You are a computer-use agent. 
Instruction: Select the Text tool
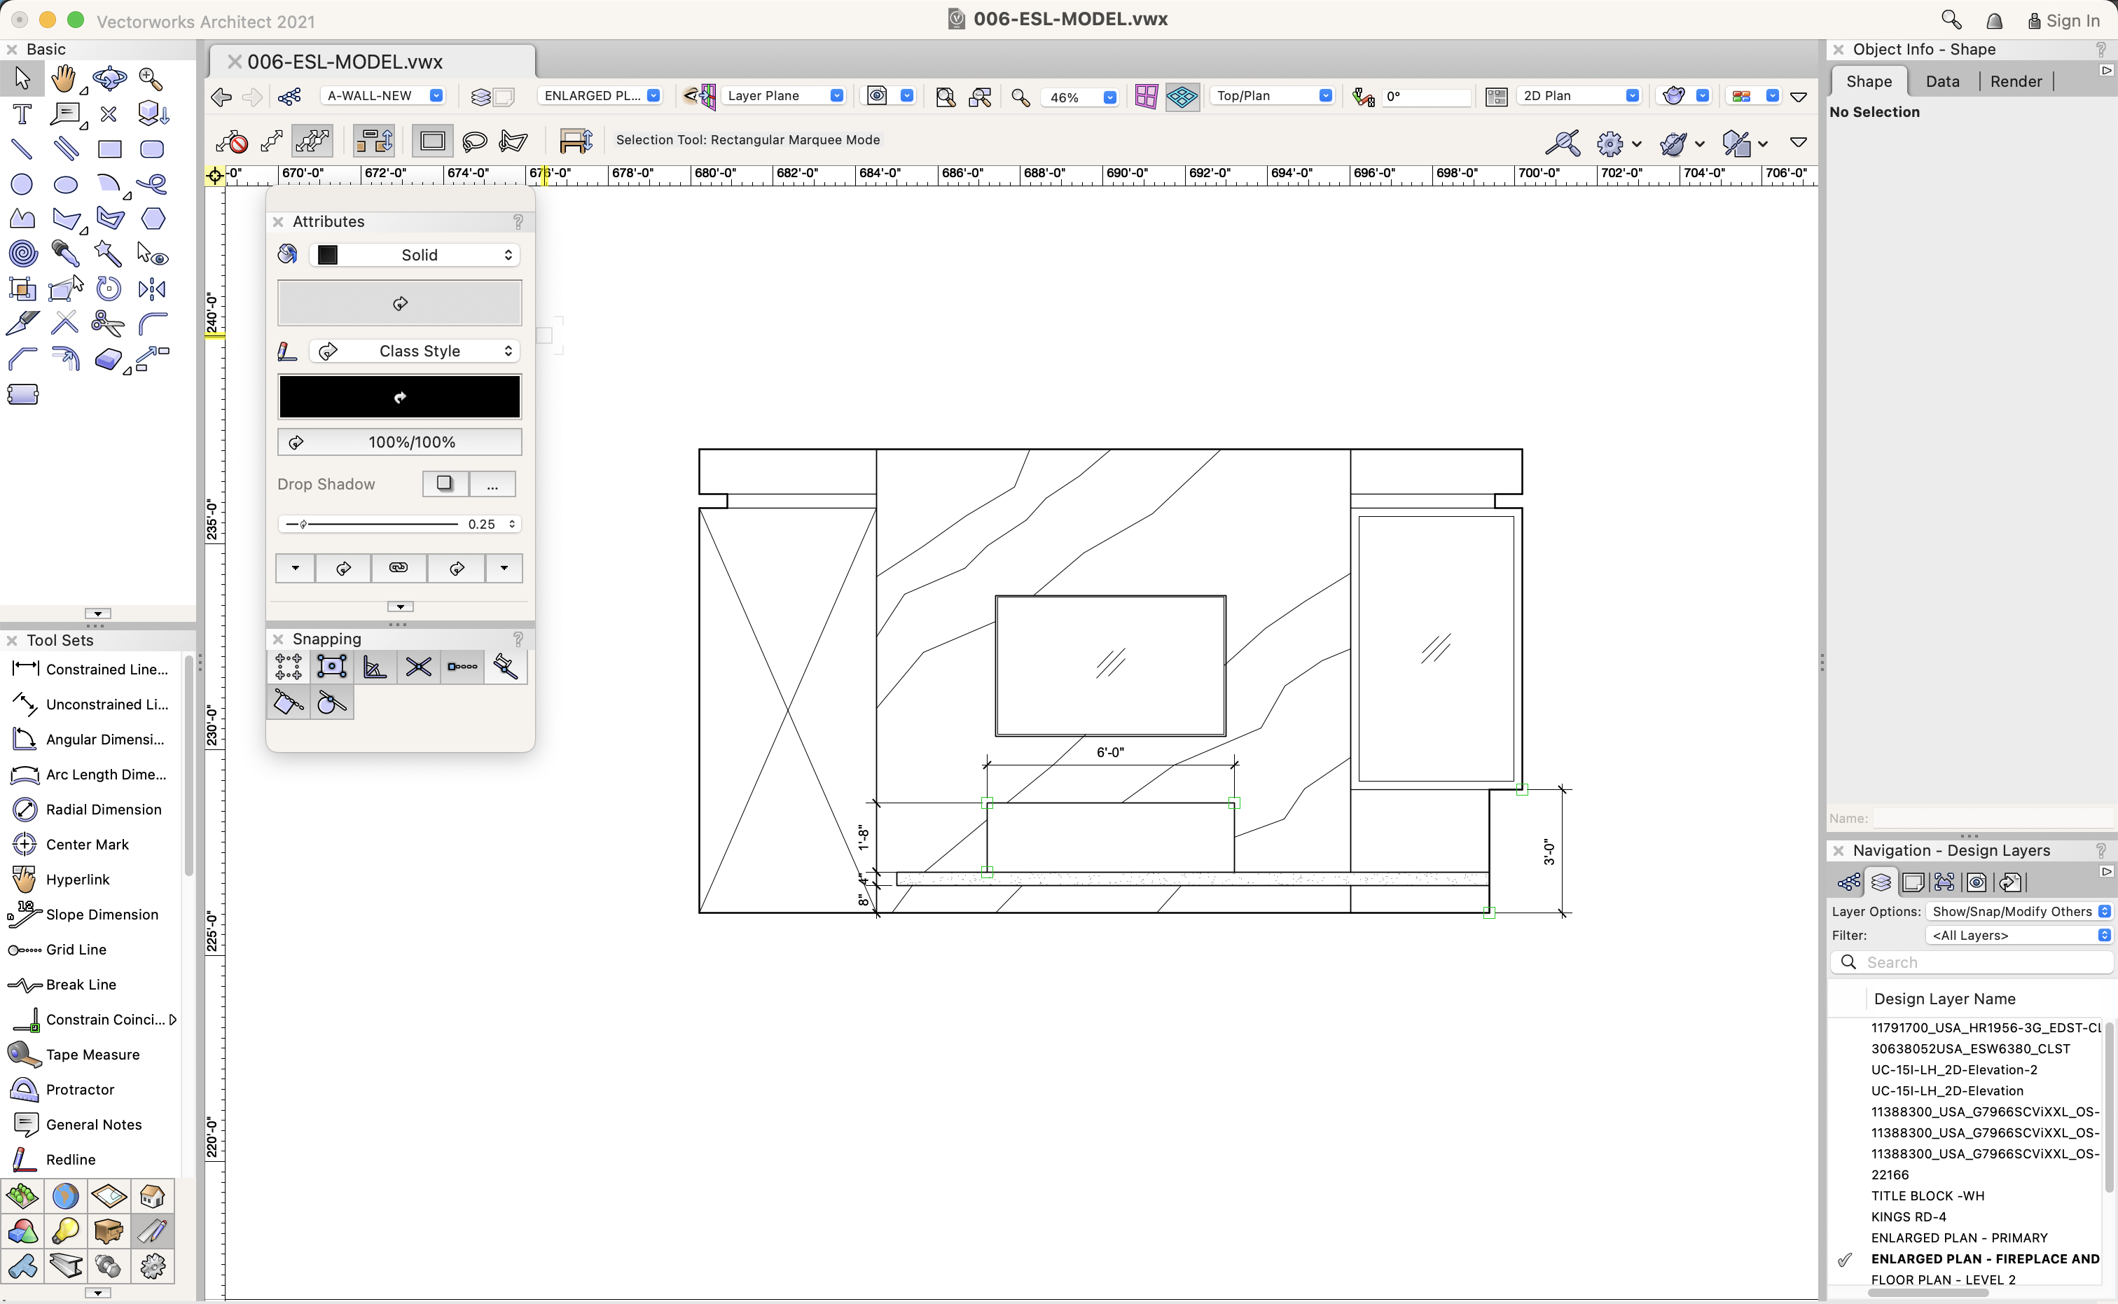click(x=22, y=114)
